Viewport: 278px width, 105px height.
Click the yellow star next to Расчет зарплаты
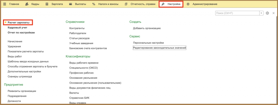(5, 22)
